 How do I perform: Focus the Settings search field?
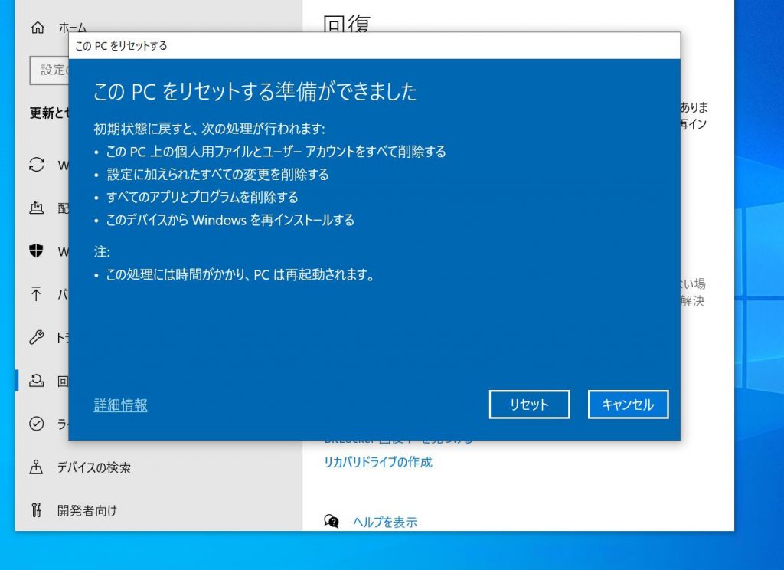50,70
